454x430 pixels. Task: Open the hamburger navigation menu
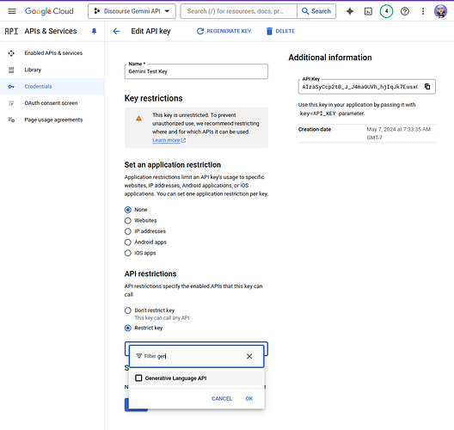[12, 11]
